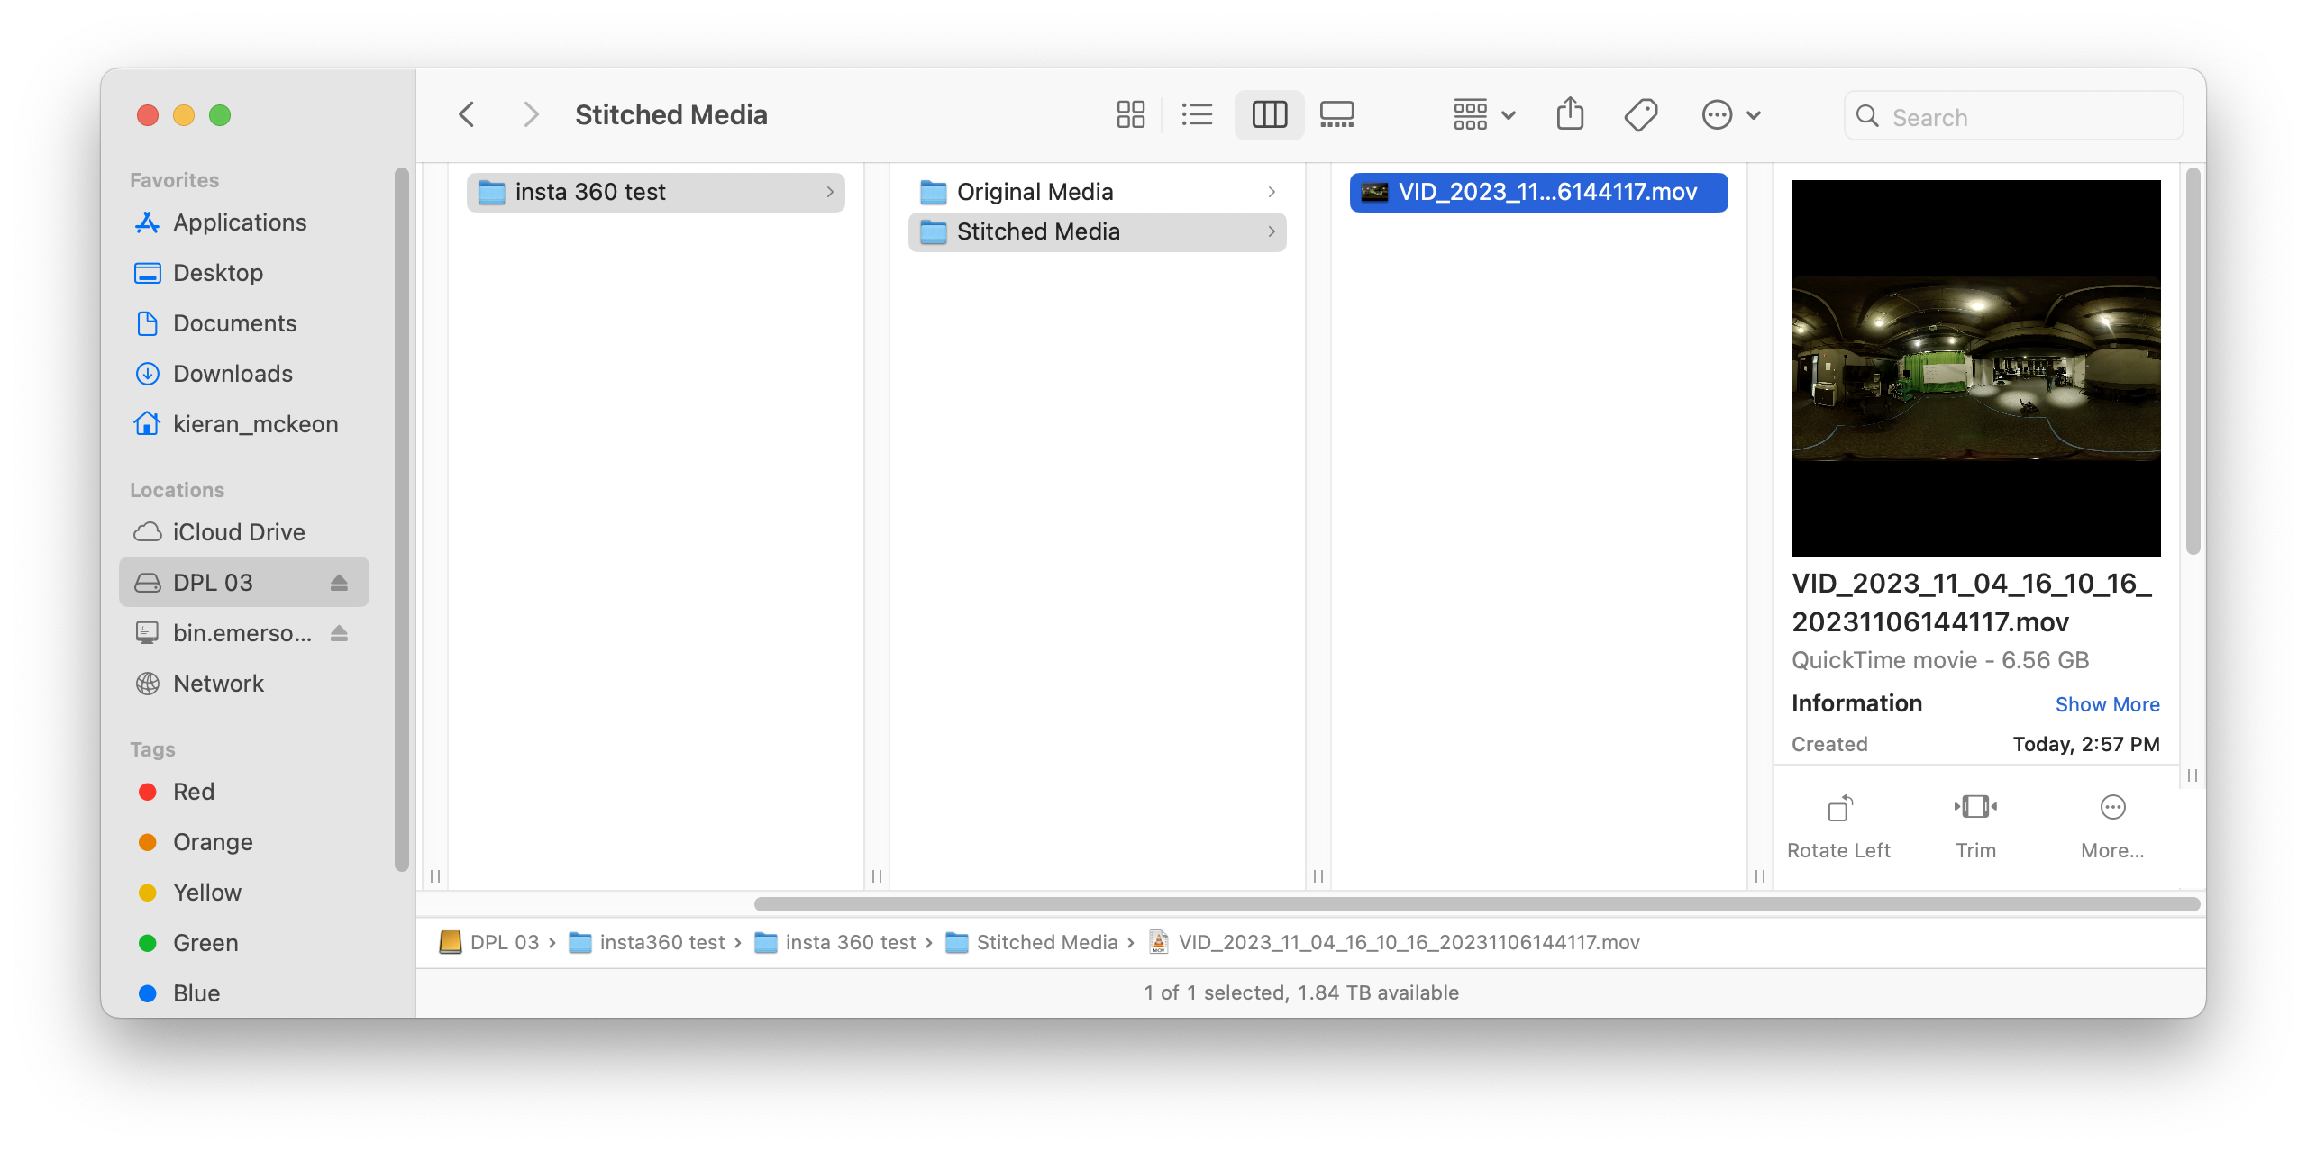Zoom window with green button
The width and height of the screenshot is (2307, 1151).
pos(220,115)
